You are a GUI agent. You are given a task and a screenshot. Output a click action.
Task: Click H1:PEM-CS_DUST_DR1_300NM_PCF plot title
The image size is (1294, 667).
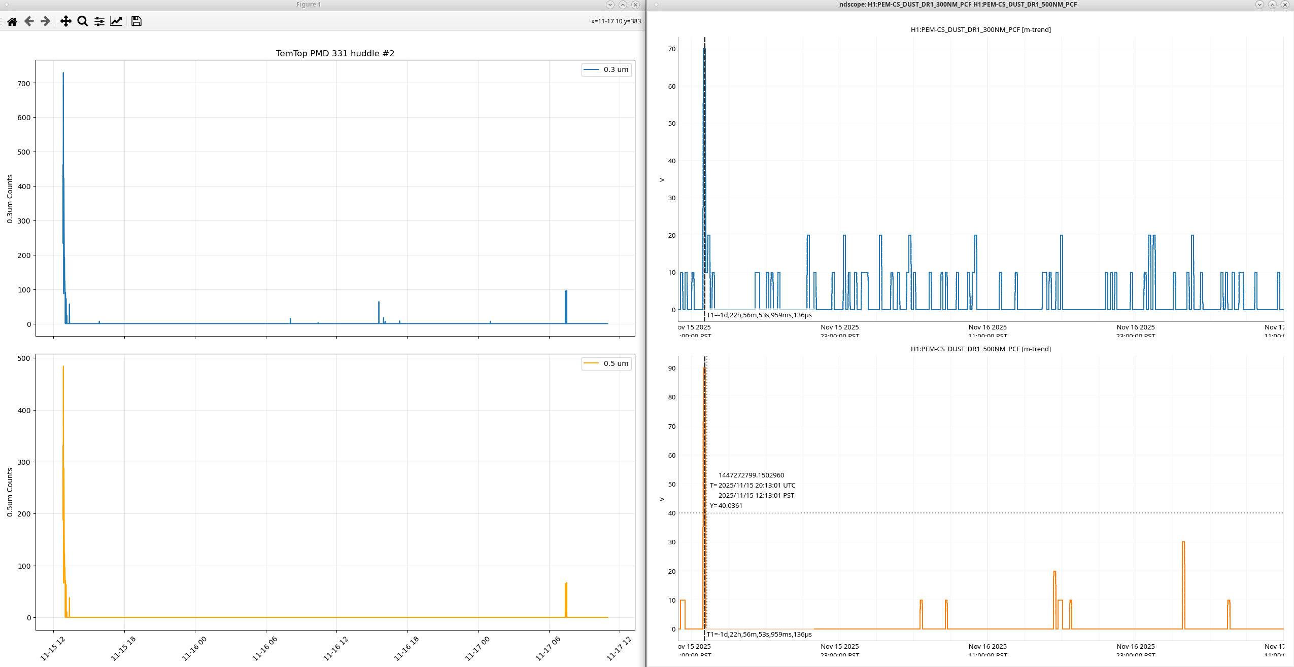[980, 30]
